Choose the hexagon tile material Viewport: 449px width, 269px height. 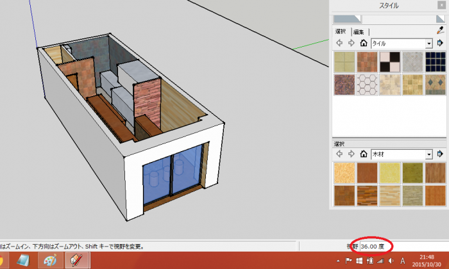pos(367,85)
